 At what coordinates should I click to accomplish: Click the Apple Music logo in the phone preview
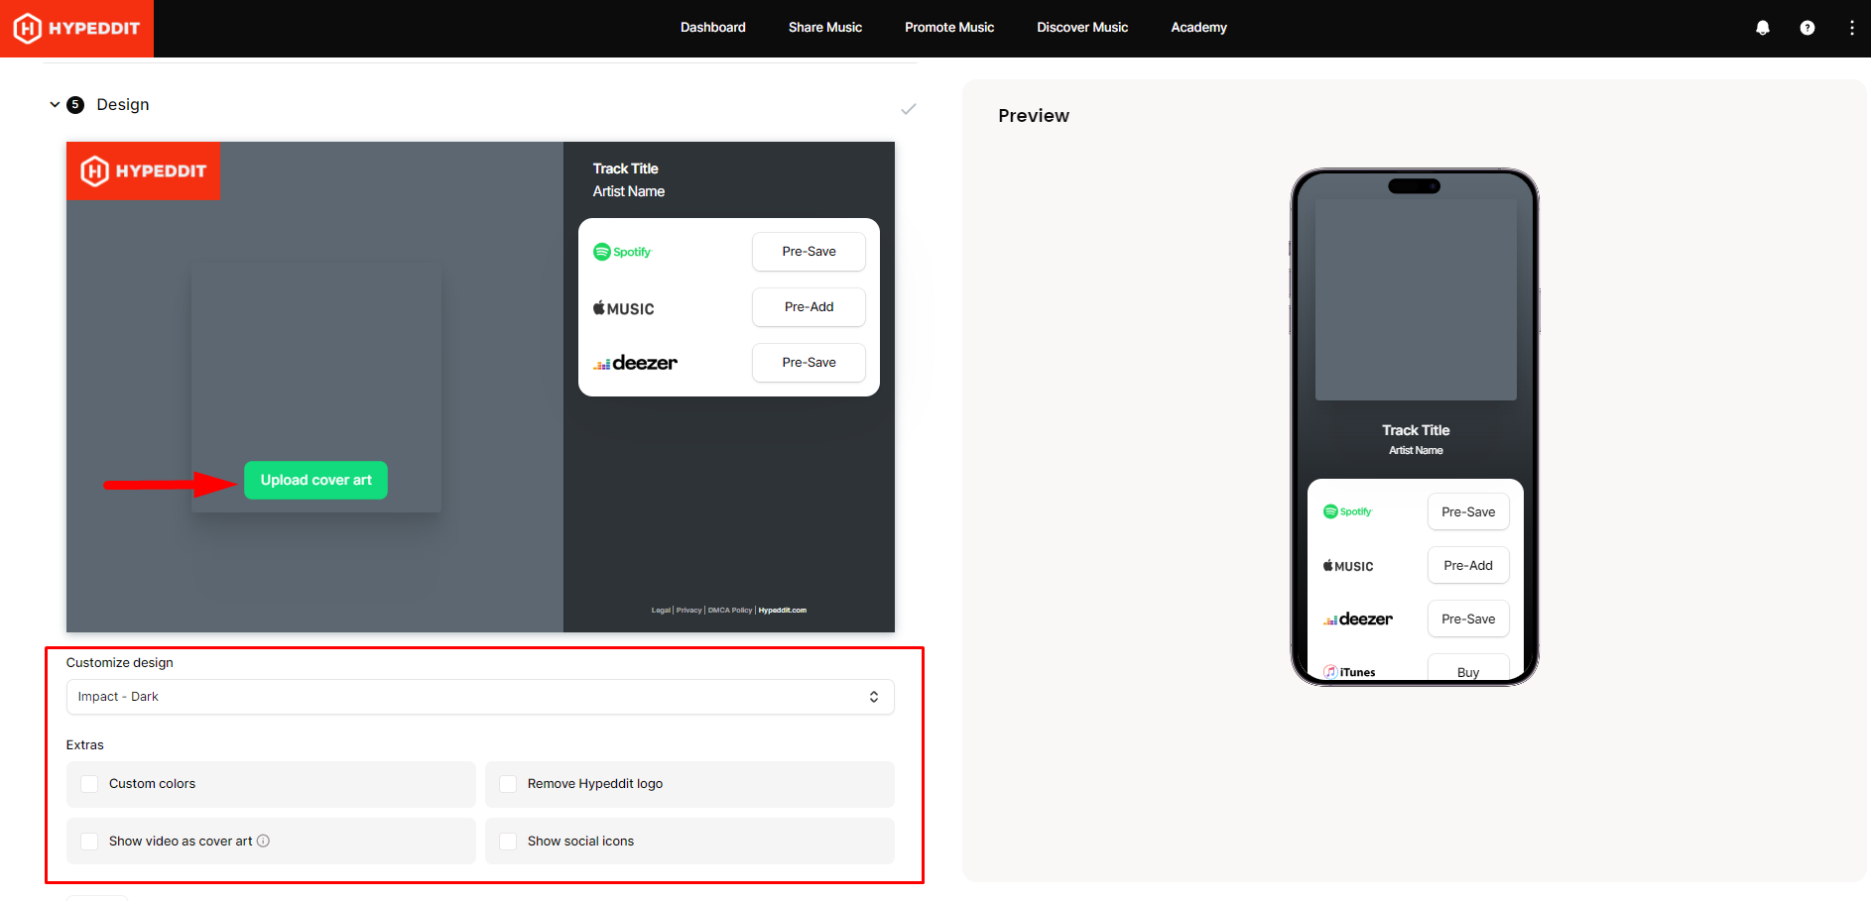point(1347,566)
